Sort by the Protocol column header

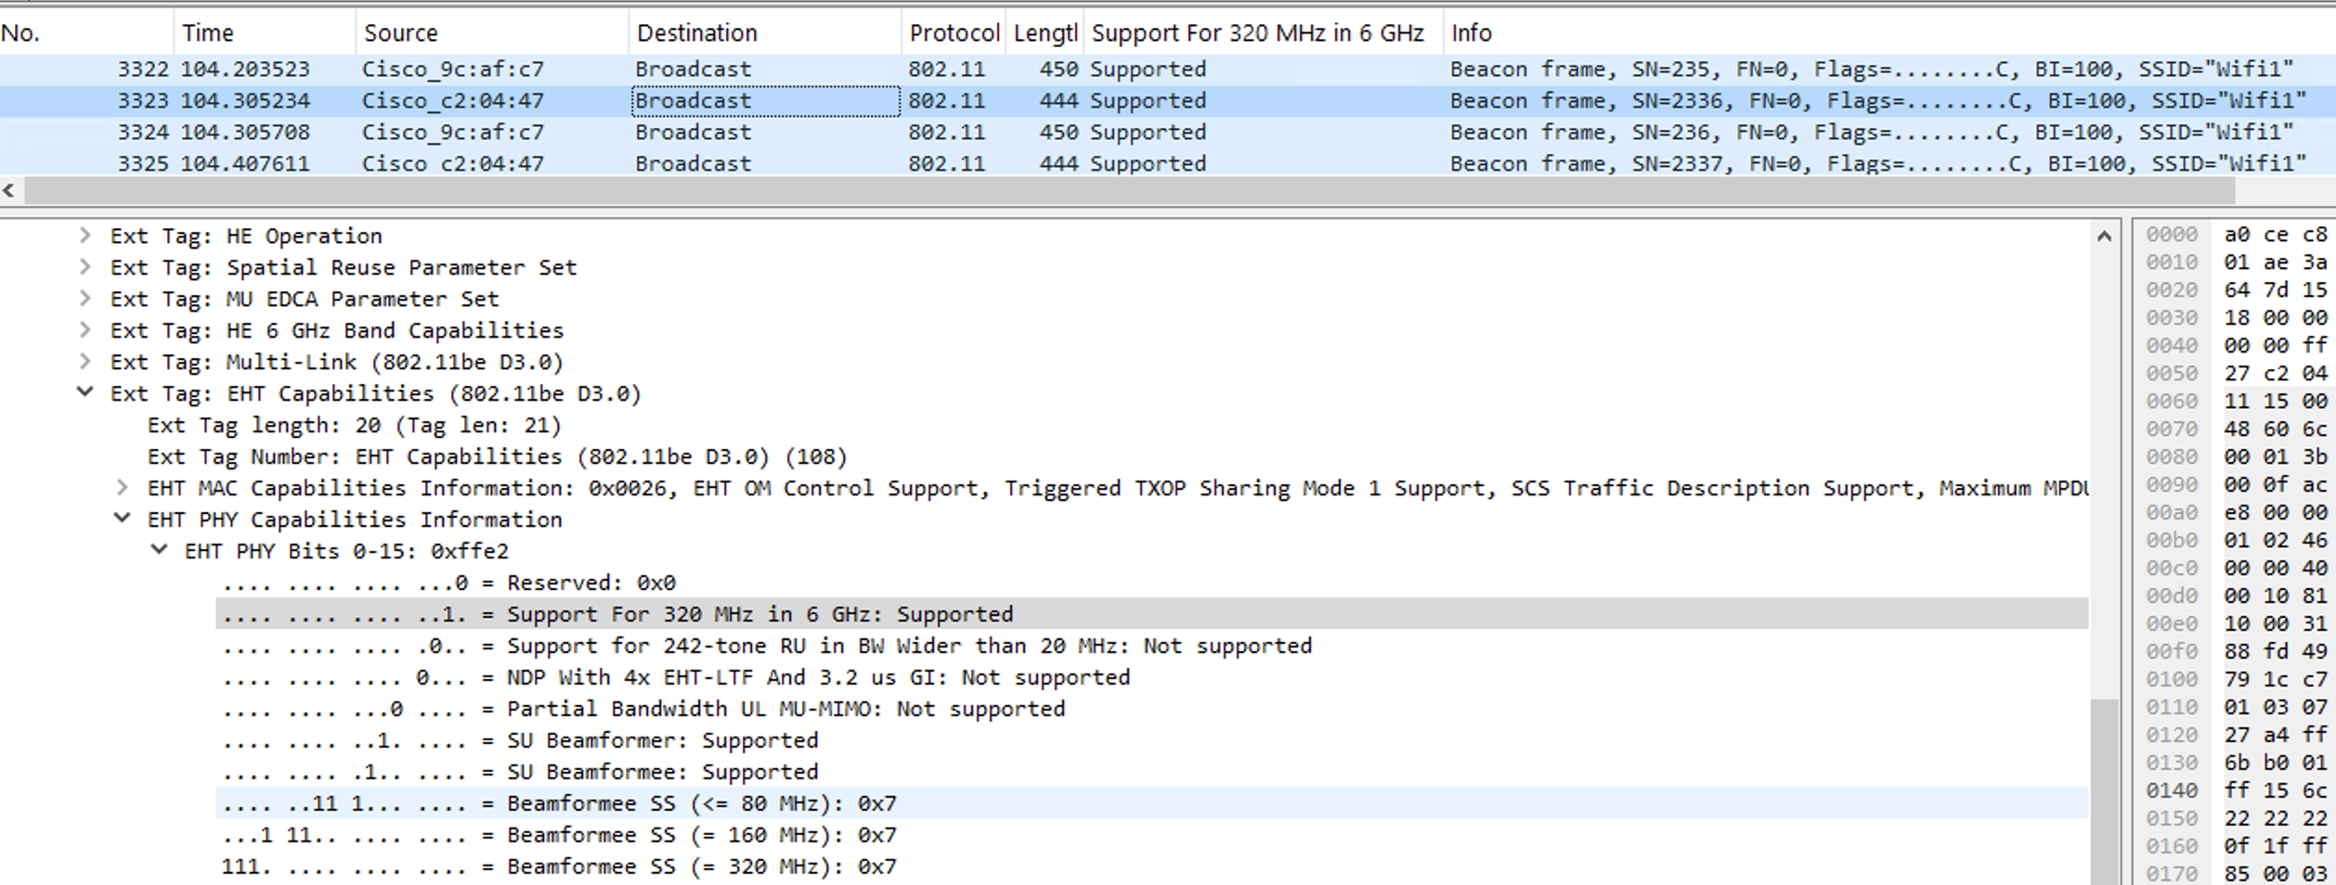[954, 33]
